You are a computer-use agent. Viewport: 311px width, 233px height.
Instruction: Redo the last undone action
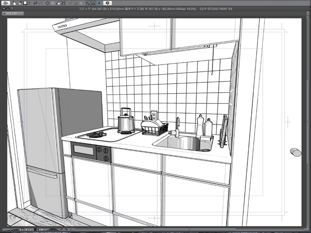pyautogui.click(x=41, y=3)
